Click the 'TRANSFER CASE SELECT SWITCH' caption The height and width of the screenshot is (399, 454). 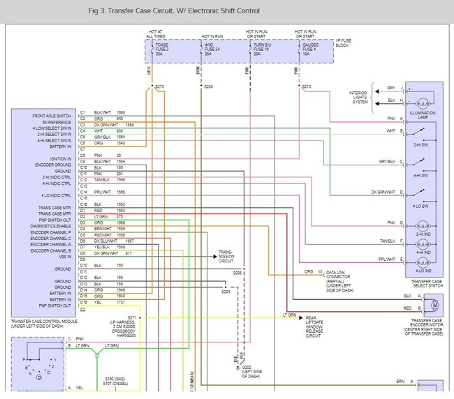point(427,283)
